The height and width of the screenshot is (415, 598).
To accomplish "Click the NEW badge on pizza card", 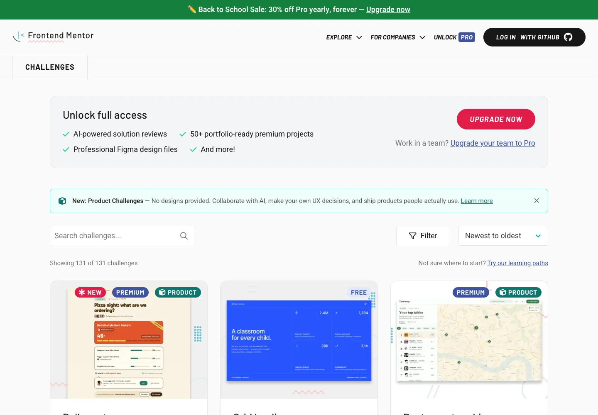I will pyautogui.click(x=90, y=292).
